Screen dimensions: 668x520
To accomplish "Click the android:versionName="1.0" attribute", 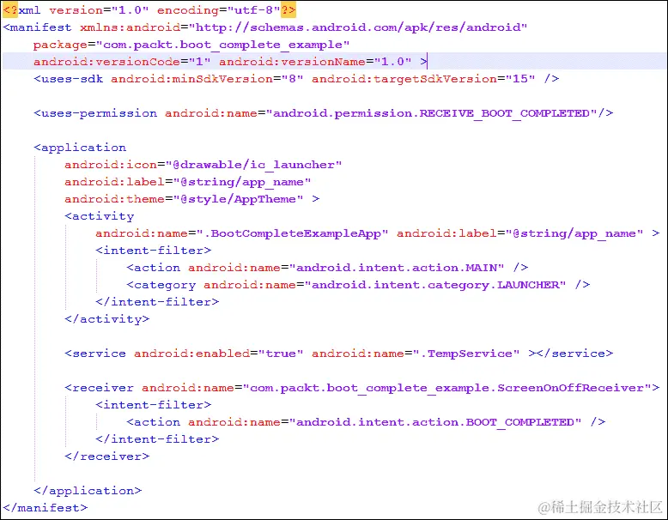I will click(315, 62).
